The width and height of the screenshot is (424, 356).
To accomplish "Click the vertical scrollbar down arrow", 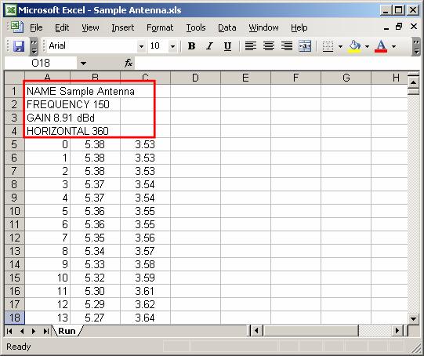I will point(413,318).
